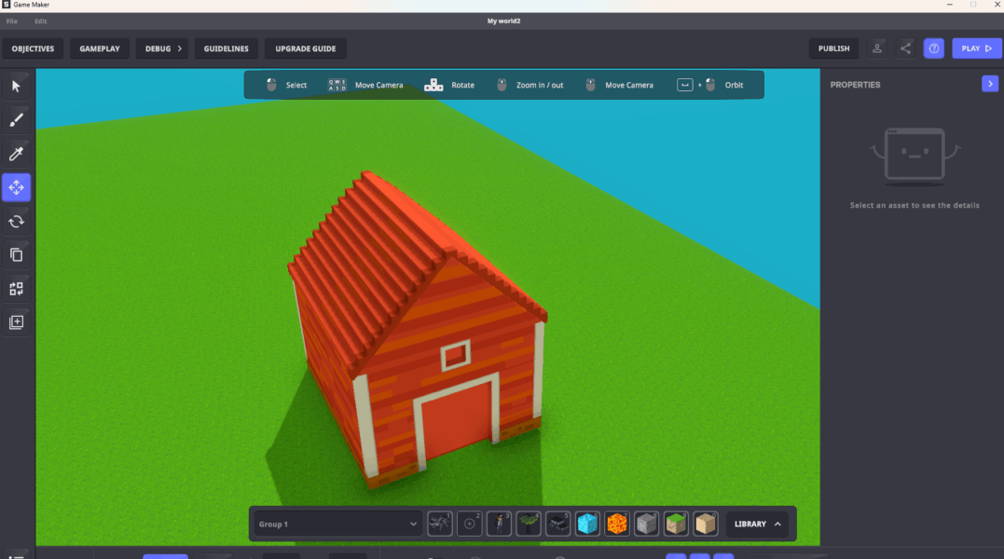Click the Select hint in controls bar
Viewport: 1004px width, 559px height.
pyautogui.click(x=286, y=85)
